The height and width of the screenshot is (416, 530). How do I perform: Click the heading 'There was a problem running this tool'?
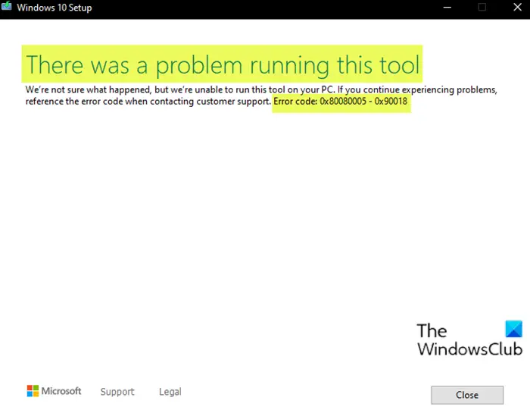(x=223, y=64)
